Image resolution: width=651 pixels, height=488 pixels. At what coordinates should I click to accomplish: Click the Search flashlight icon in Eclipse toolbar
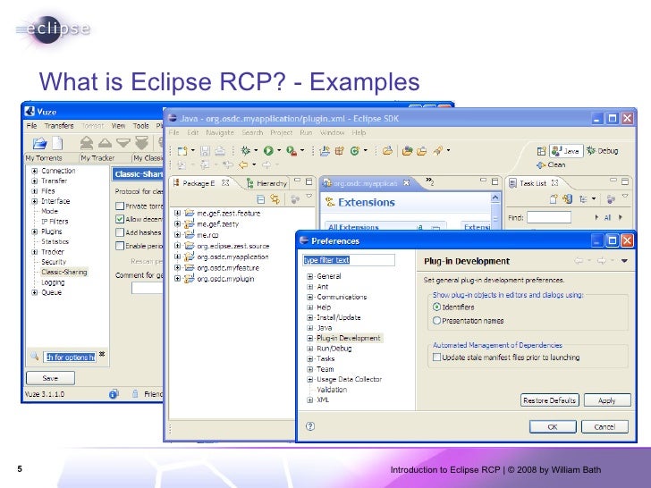437,151
